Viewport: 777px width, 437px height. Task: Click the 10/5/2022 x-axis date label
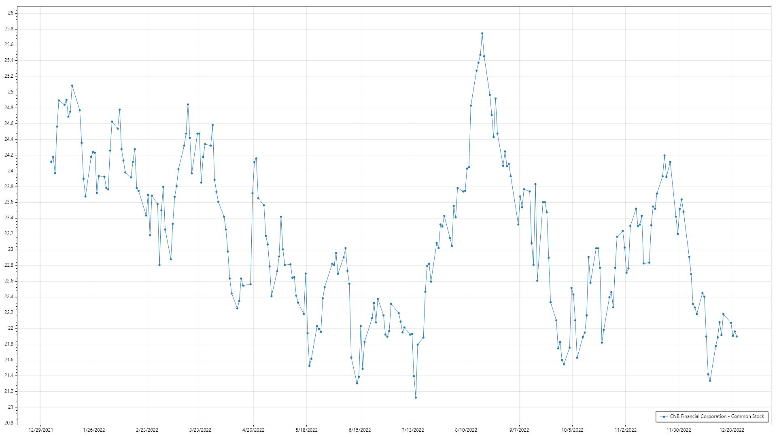[x=572, y=430]
